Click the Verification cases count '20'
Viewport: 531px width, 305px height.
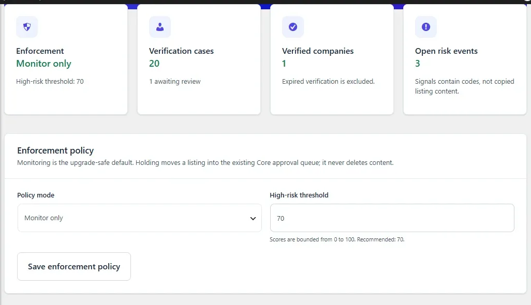(x=154, y=64)
